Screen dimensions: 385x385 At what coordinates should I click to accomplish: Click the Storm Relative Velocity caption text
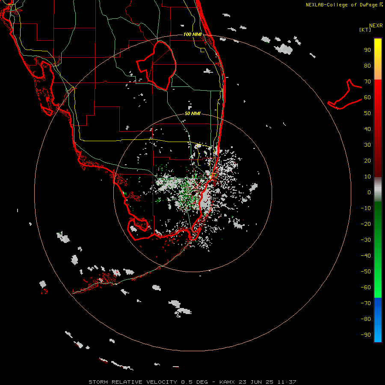[192, 382]
